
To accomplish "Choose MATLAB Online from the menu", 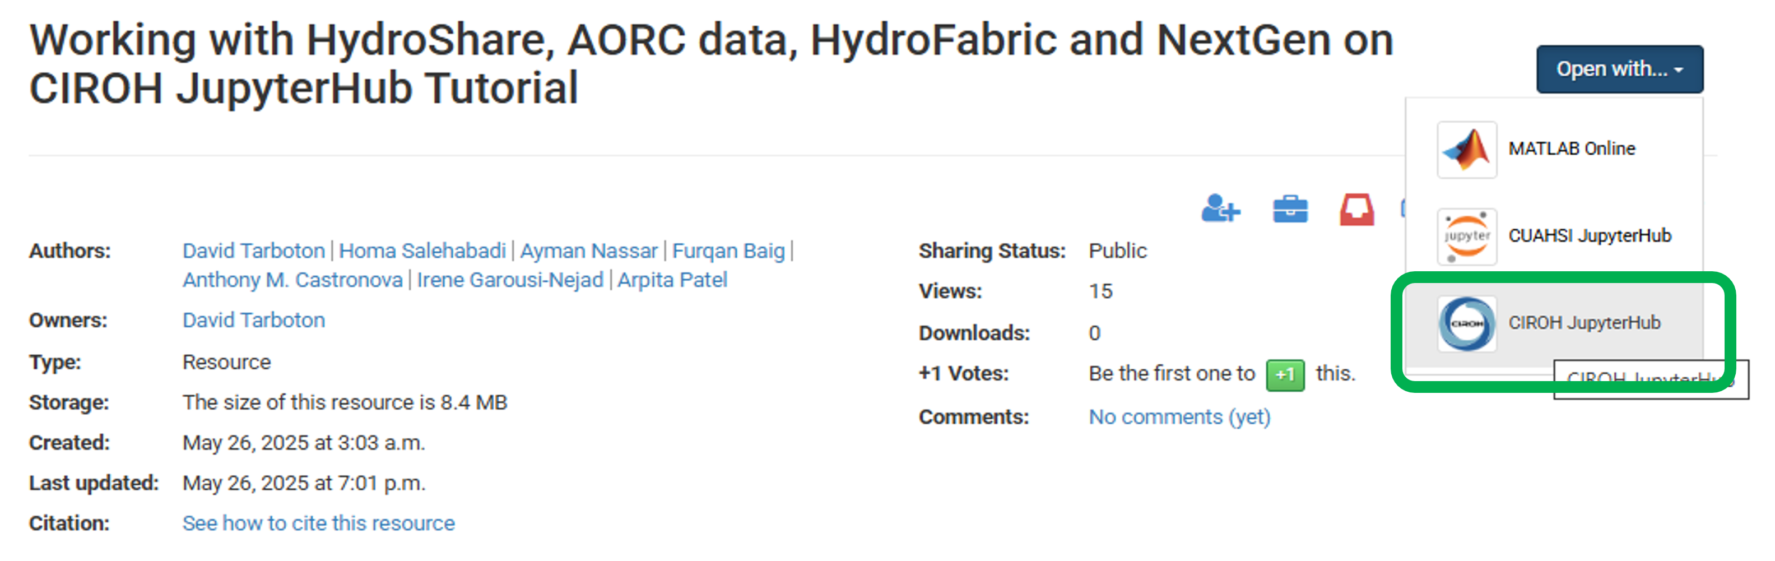I will (1572, 148).
